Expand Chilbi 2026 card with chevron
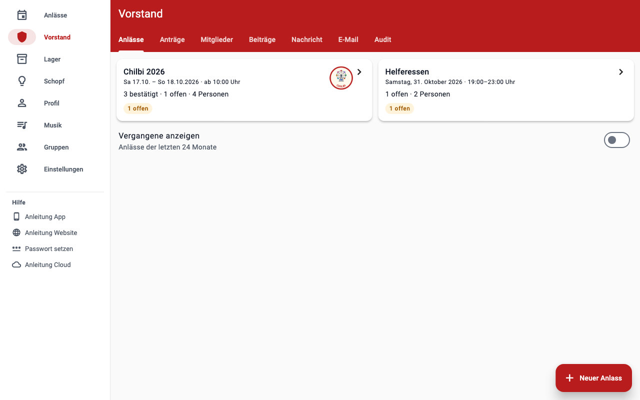This screenshot has height=400, width=640. click(359, 72)
